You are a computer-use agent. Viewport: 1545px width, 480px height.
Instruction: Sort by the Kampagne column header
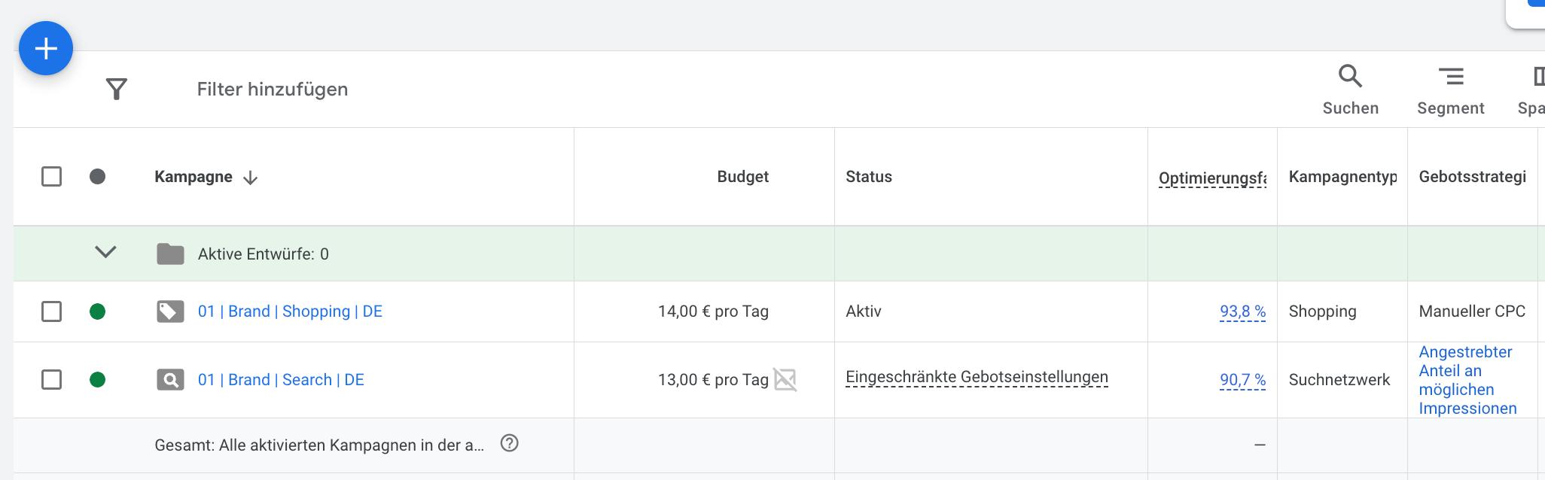tap(194, 177)
